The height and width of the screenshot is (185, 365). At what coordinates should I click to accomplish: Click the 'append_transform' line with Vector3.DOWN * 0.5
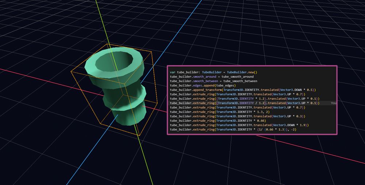[243, 90]
